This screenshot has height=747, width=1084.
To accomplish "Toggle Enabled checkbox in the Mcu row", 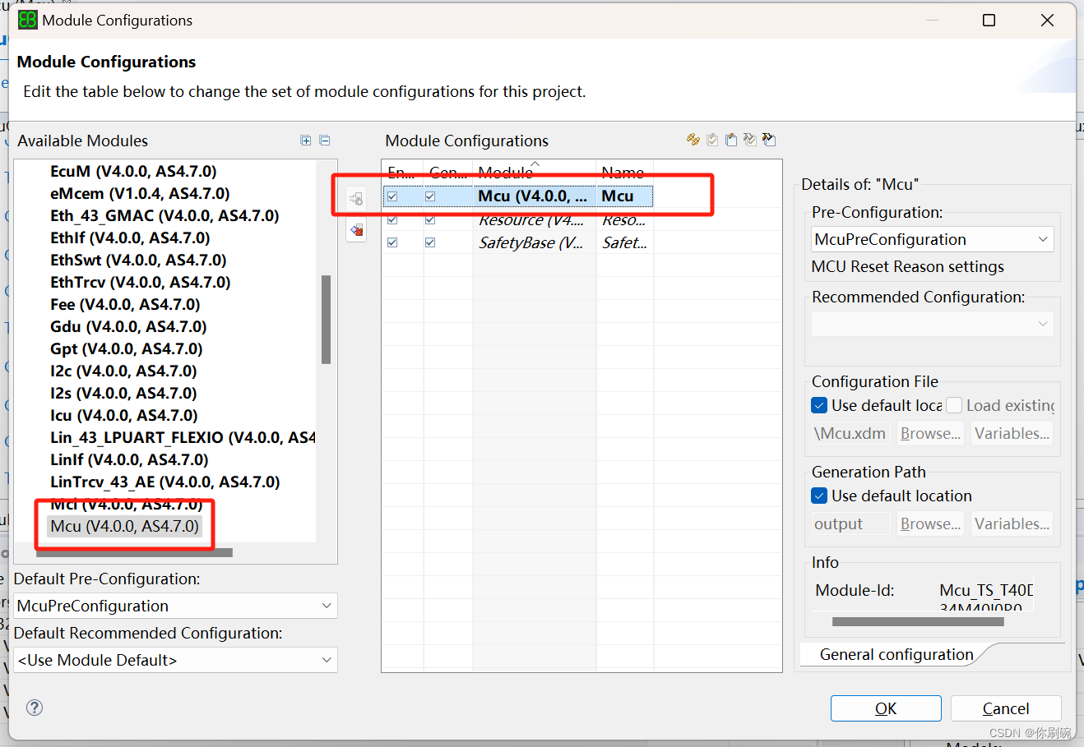I will tap(392, 196).
